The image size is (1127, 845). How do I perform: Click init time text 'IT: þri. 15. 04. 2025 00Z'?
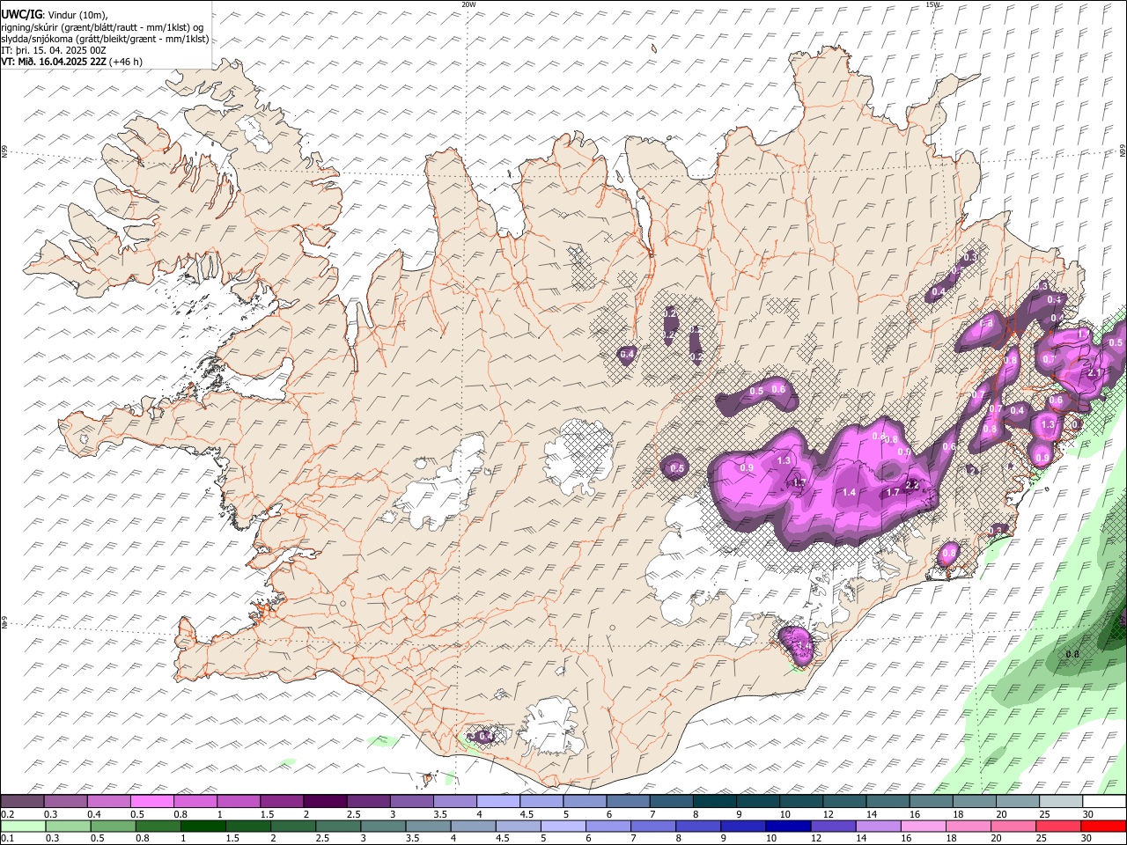point(55,50)
